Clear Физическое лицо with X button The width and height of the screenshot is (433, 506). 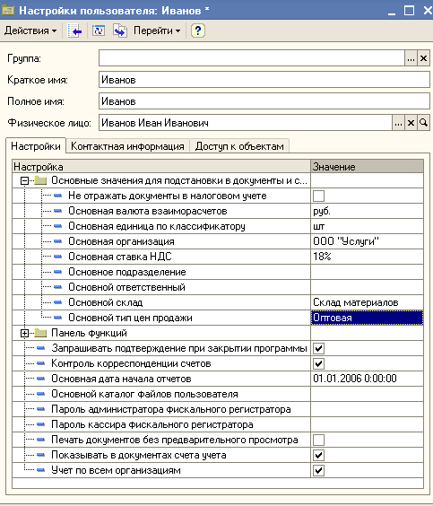[x=411, y=123]
